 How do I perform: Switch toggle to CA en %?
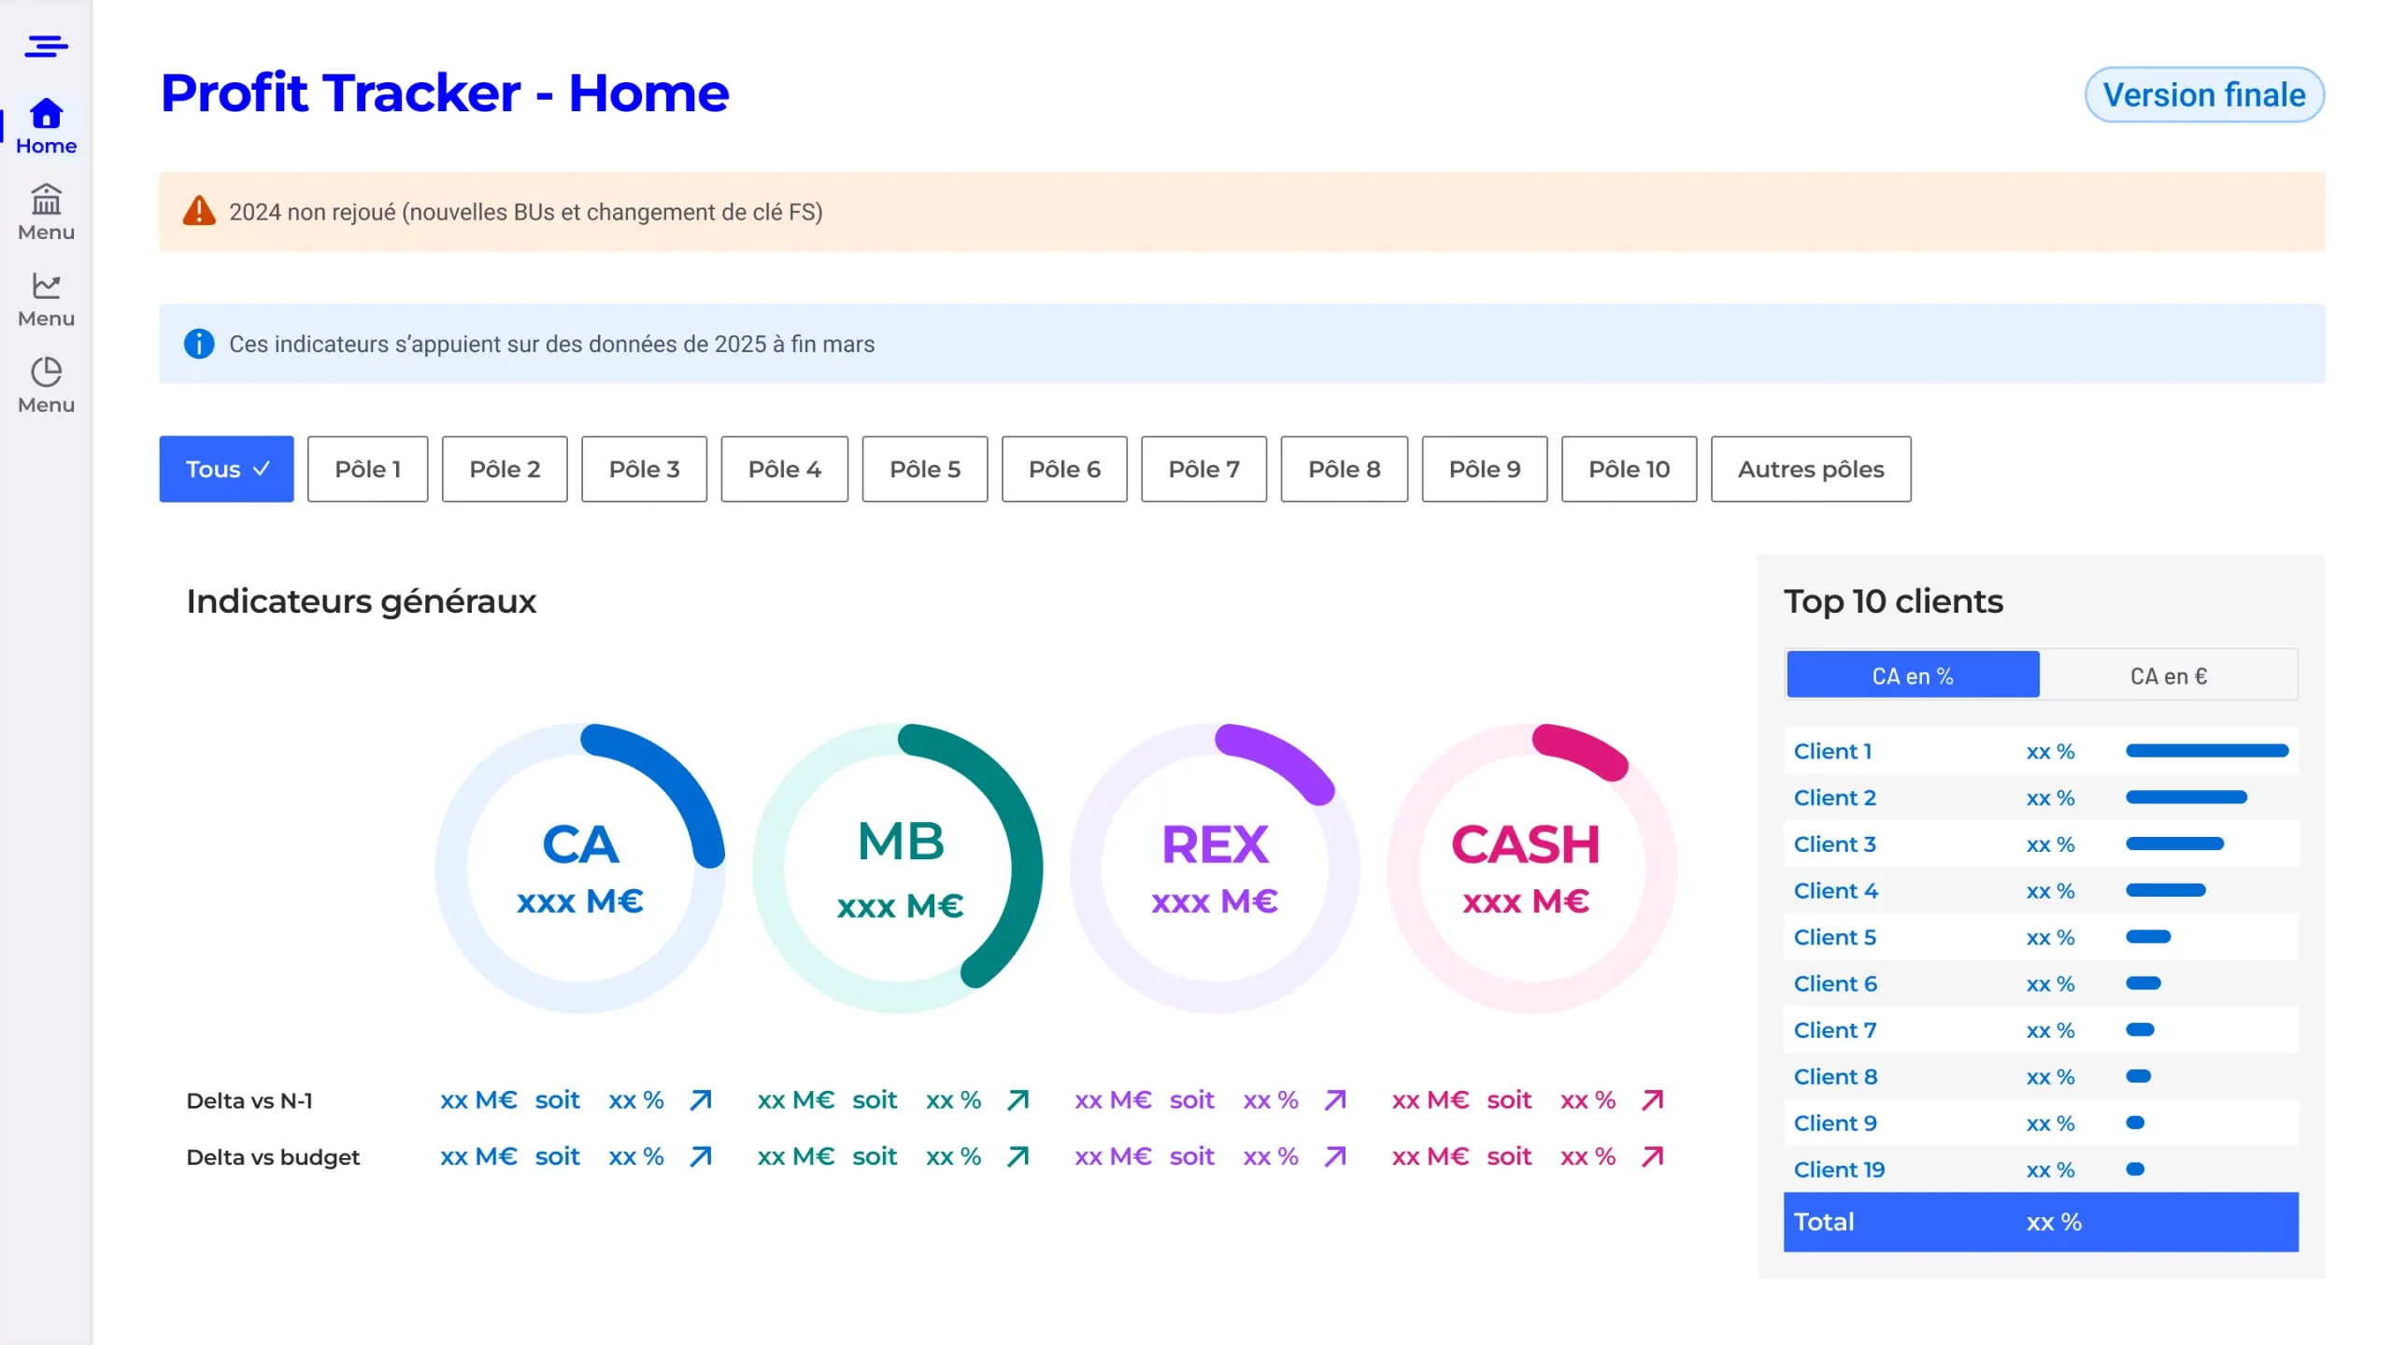[1912, 675]
